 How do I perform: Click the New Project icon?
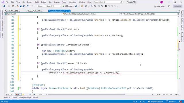point(13,6)
